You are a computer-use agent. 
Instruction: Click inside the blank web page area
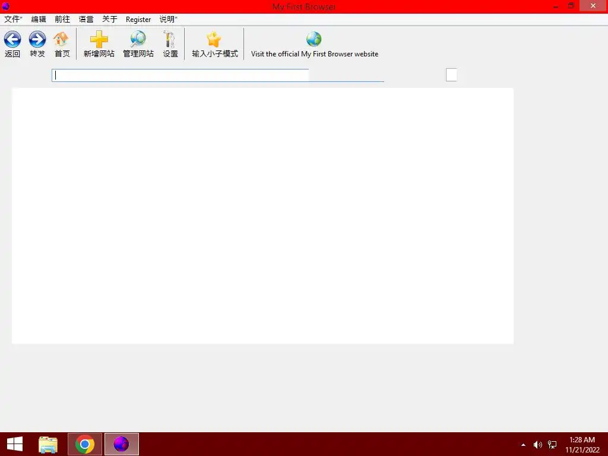[262, 216]
